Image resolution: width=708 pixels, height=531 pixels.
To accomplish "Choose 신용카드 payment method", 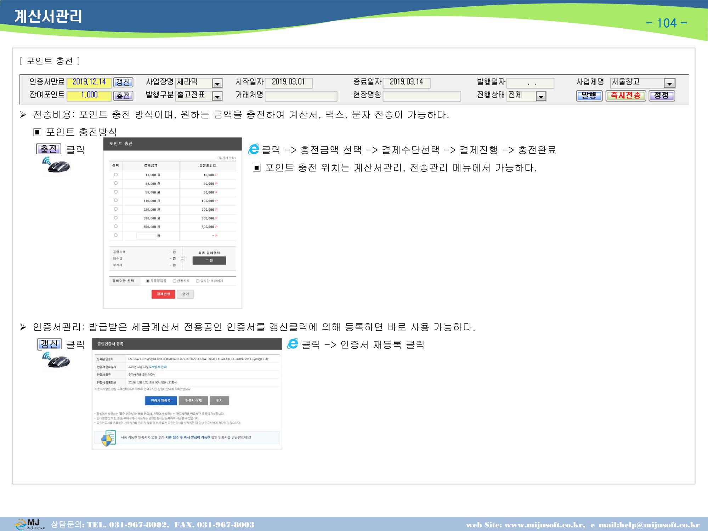I will coord(174,281).
